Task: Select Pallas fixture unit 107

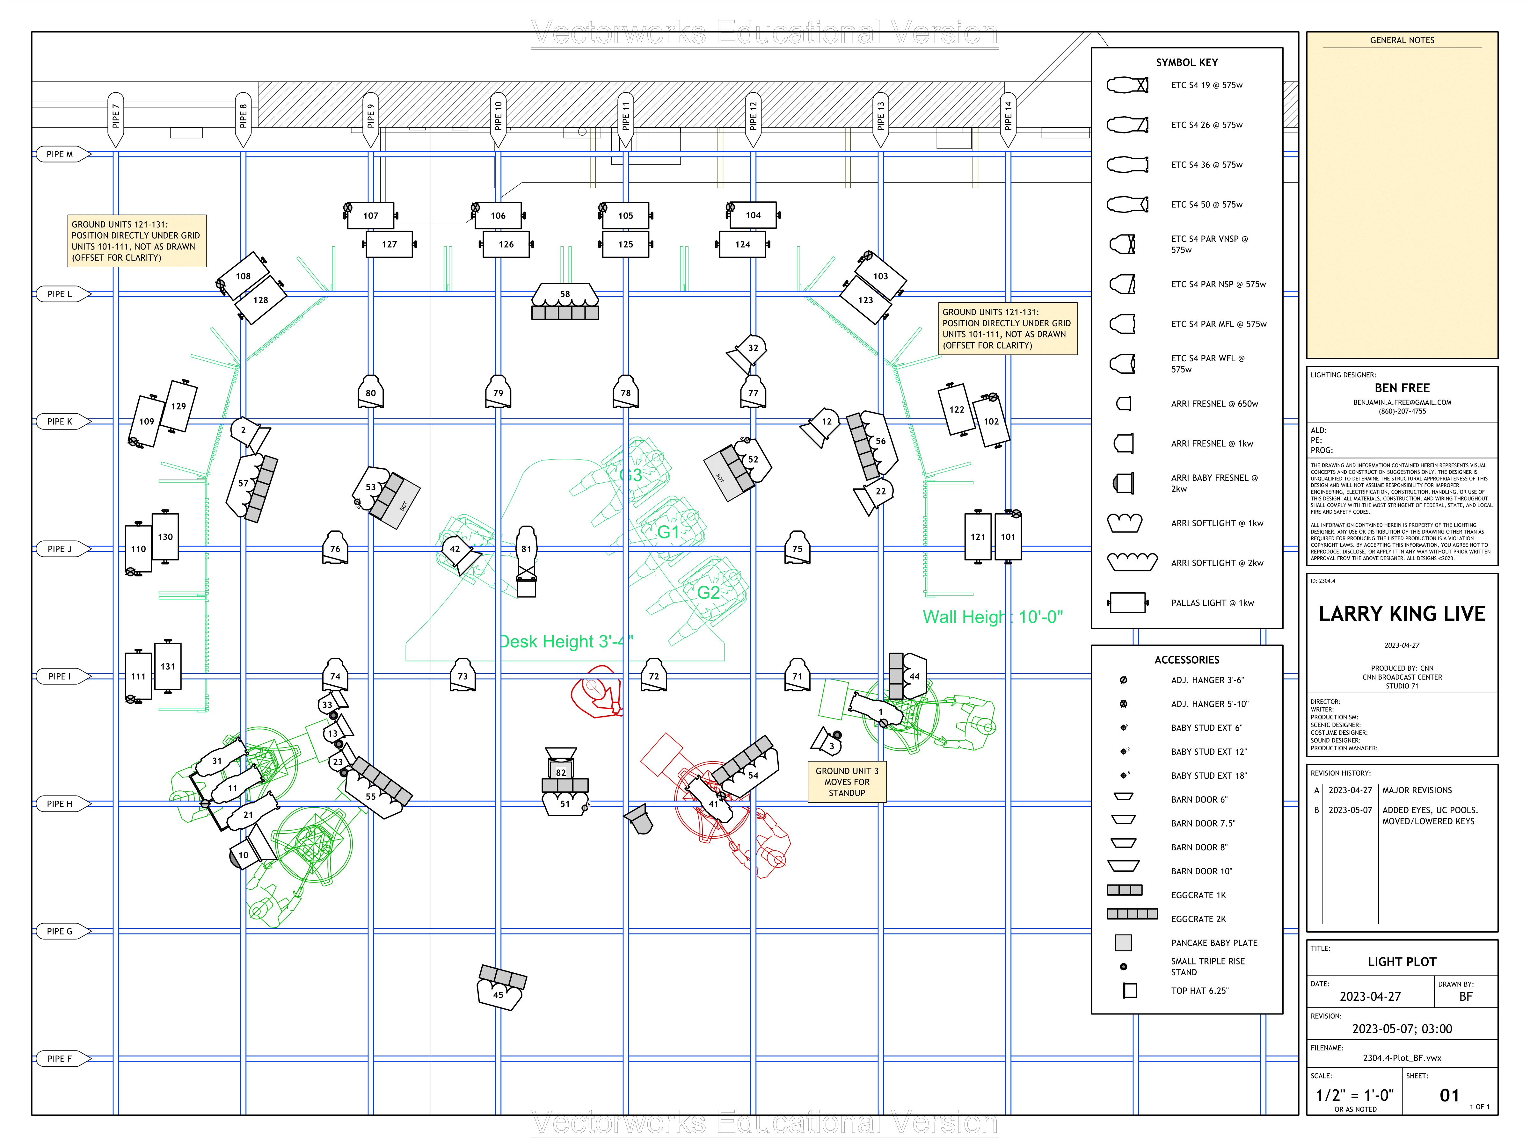Action: [371, 216]
